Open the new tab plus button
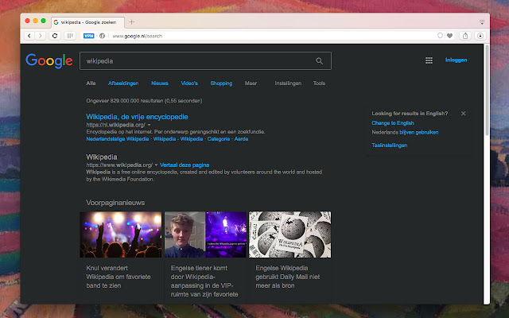Screen dimensions: 509x318 point(132,22)
